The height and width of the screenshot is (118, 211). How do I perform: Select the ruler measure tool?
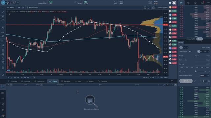click(x=3, y=41)
